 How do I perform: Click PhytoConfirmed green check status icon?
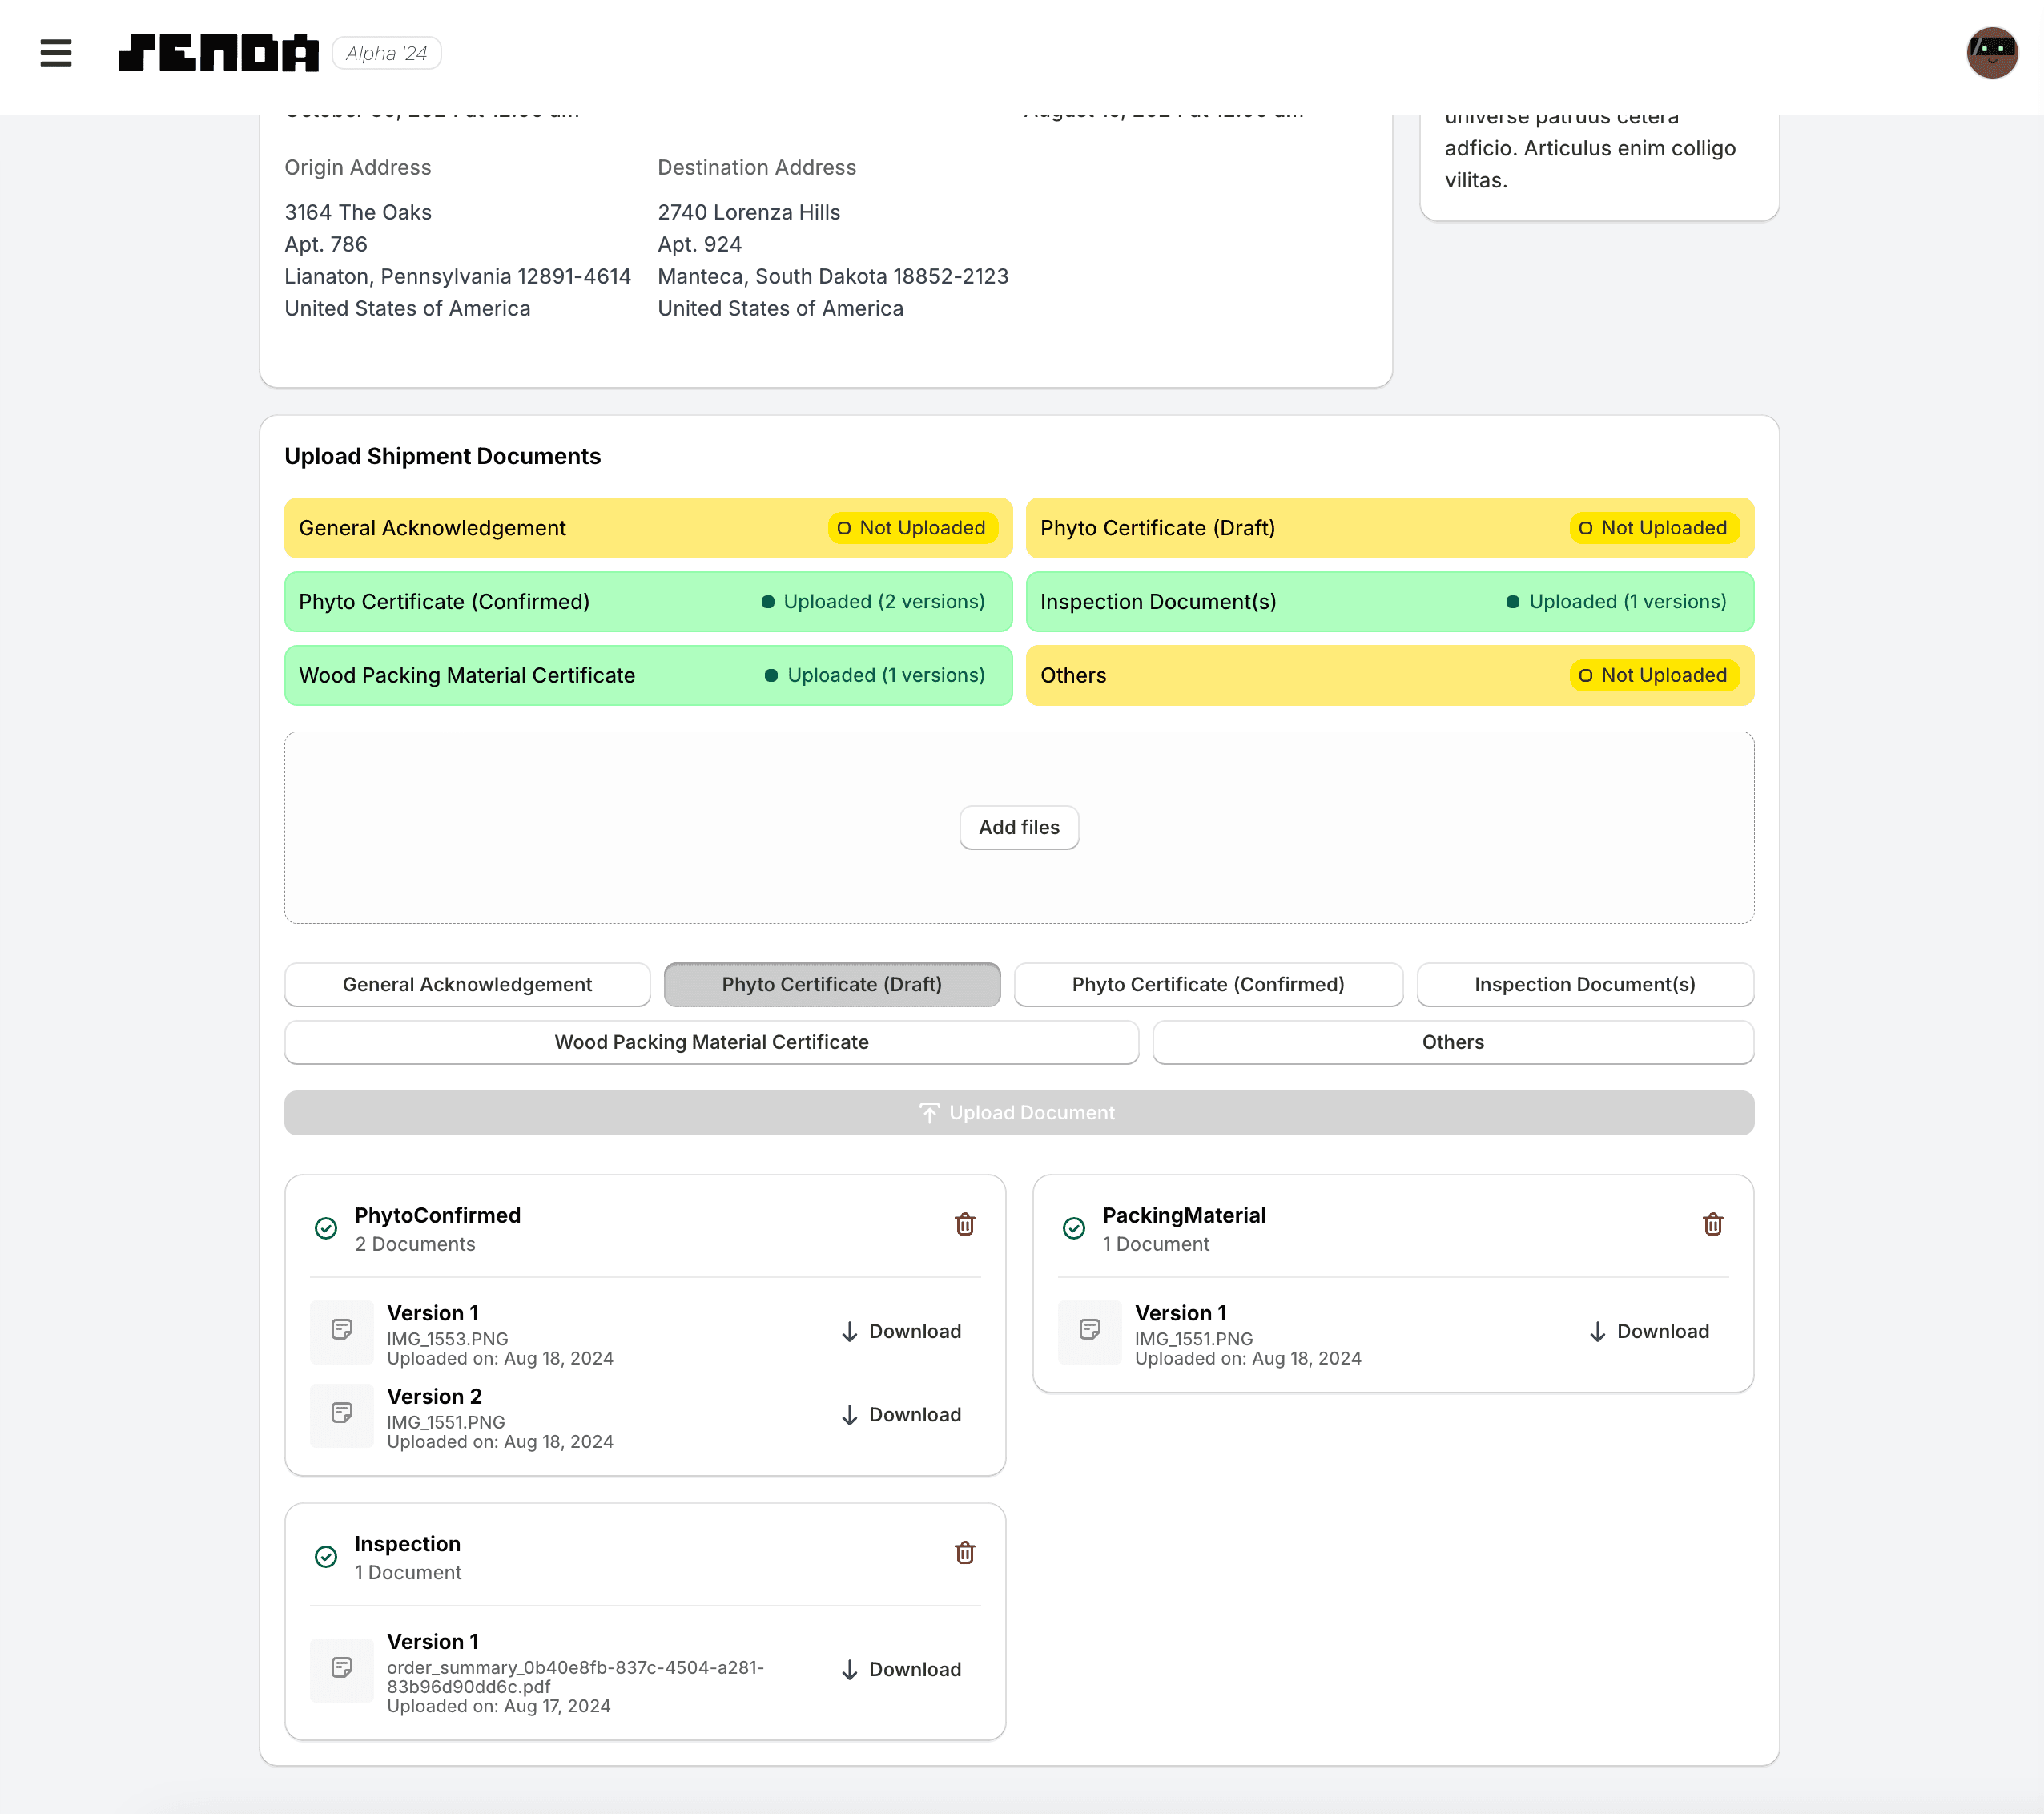coord(326,1227)
